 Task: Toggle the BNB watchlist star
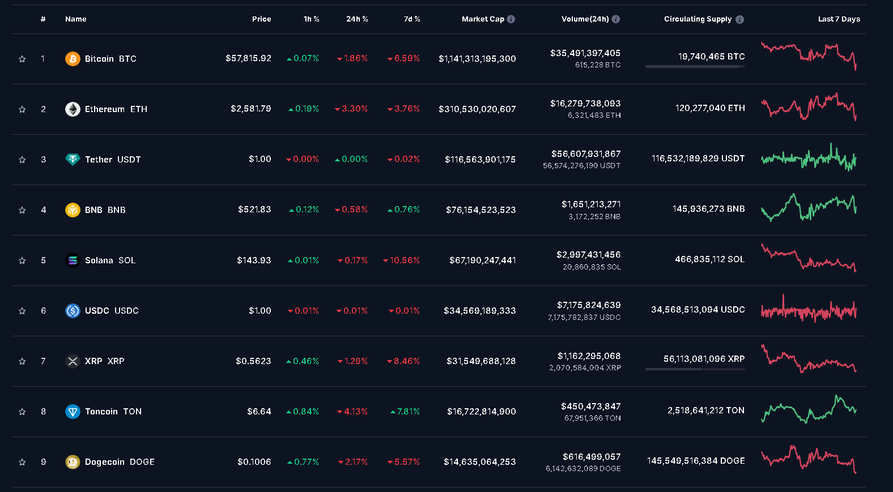tap(22, 210)
